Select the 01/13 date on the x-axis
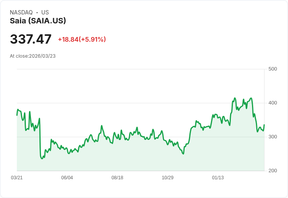This screenshot has width=288, height=198. (218, 178)
